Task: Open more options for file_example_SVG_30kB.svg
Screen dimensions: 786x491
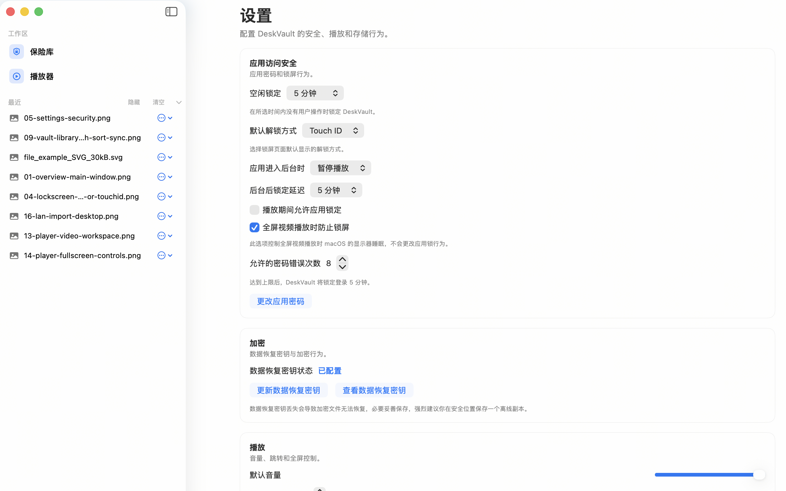Action: pyautogui.click(x=161, y=157)
